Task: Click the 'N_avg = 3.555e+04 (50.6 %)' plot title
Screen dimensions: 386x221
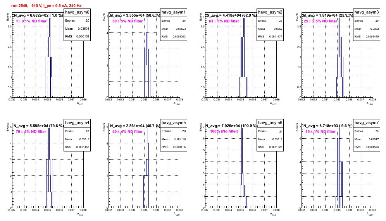Action: 135,15
